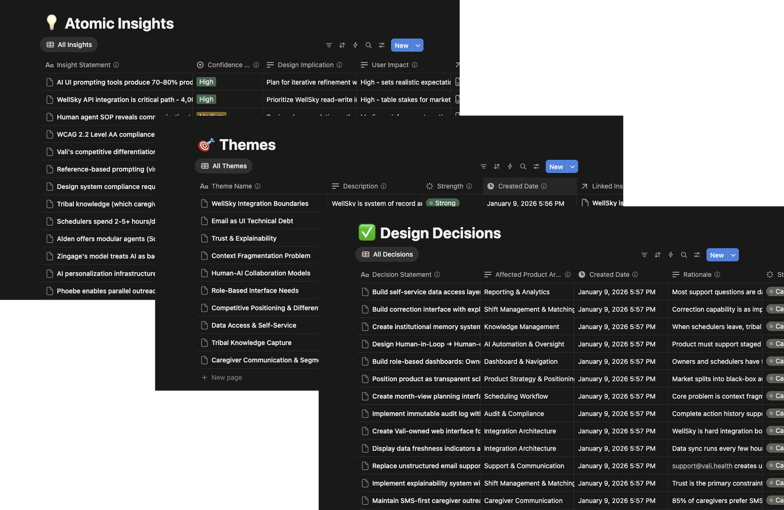This screenshot has width=784, height=510.
Task: Click filter icon in Atomic Insights toolbar
Action: pos(329,45)
